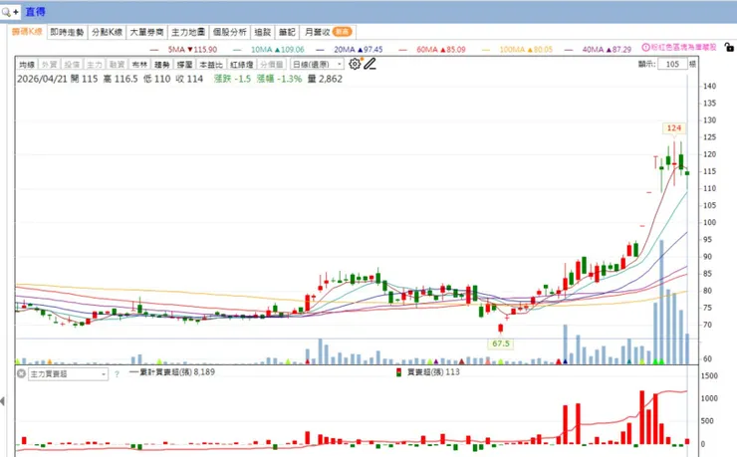Click the 2026/04/21 date text
Viewport: 737px width, 457px height.
(x=42, y=79)
